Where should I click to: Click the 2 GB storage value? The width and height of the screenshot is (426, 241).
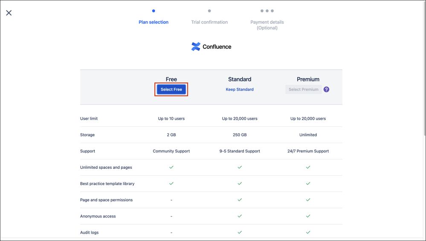pos(171,135)
